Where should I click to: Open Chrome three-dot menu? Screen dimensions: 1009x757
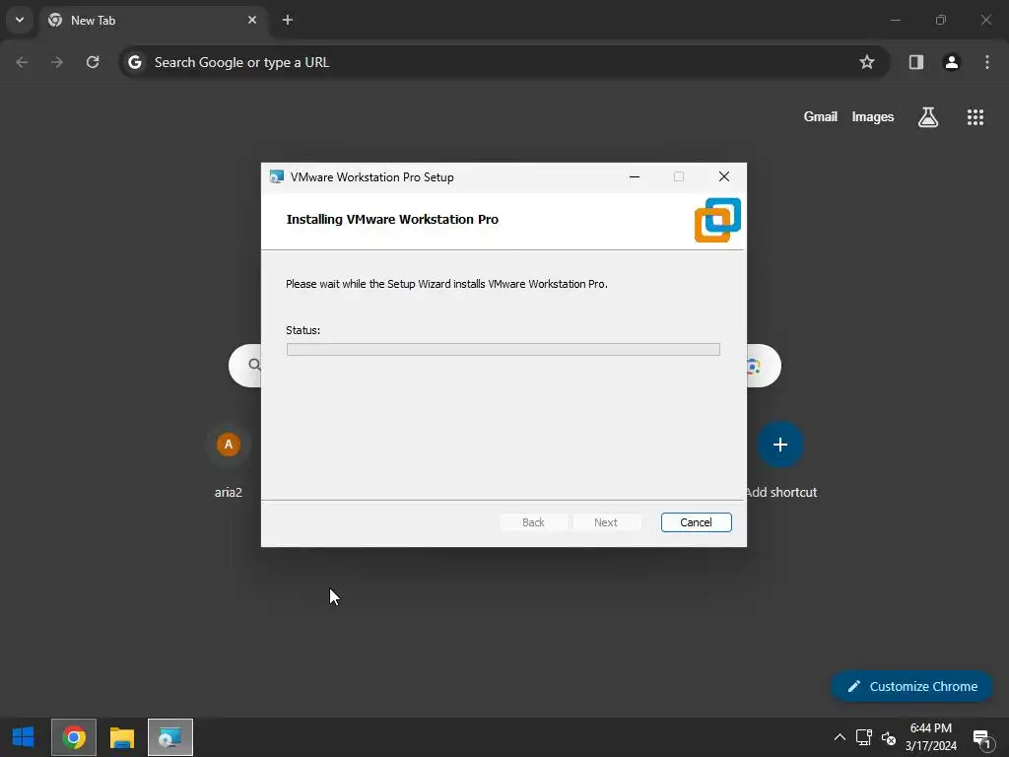pos(987,62)
